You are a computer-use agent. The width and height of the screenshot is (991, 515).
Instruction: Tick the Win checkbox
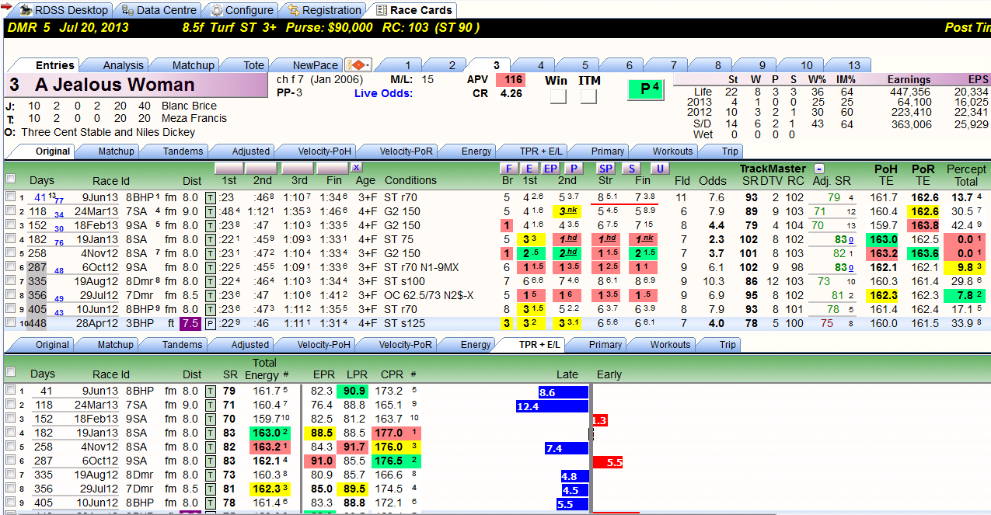click(x=558, y=96)
